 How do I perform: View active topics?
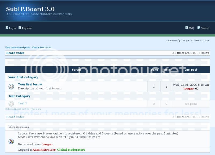pyautogui.click(x=41, y=48)
